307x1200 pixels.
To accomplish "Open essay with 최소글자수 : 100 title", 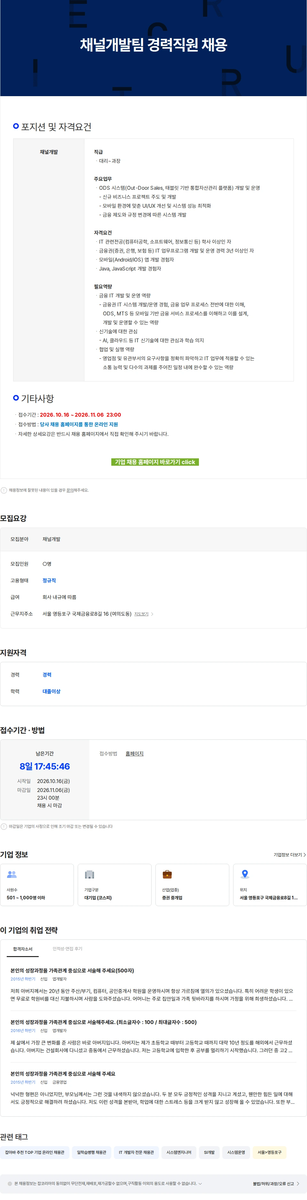I will [104, 1022].
